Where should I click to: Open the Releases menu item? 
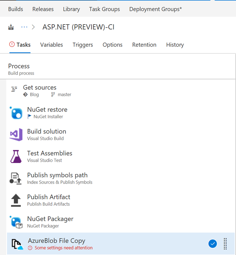pos(43,9)
